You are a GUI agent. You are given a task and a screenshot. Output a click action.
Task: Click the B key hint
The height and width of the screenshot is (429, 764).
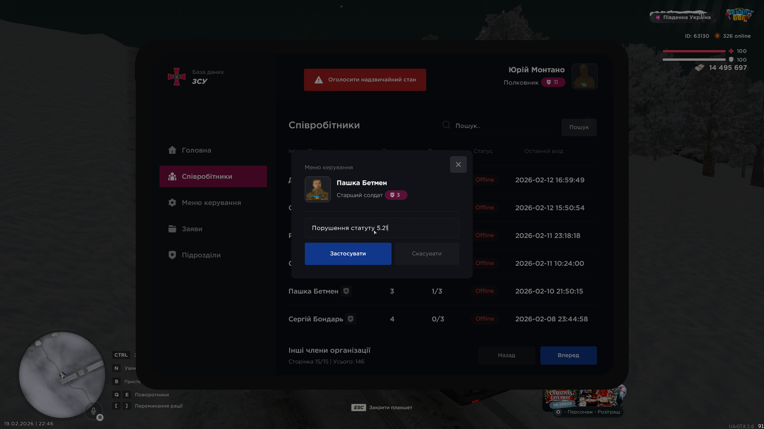(116, 381)
